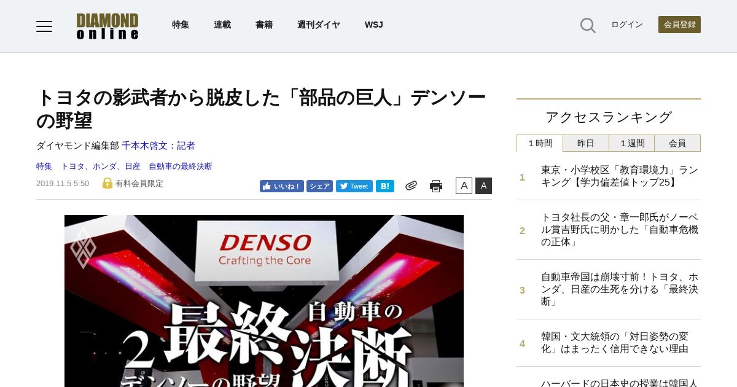Click the article headline トヨタの影武者
The width and height of the screenshot is (737, 387).
click(x=261, y=109)
